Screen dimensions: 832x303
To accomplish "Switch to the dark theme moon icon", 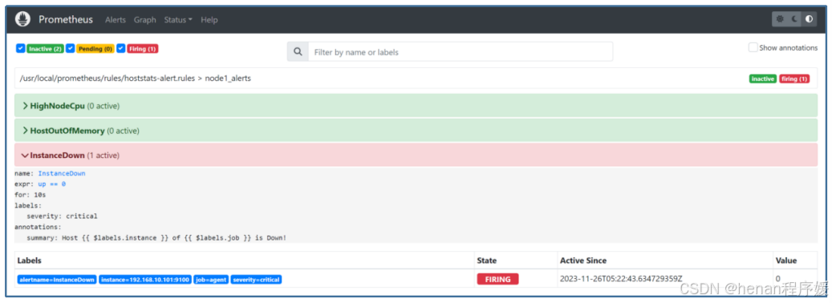I will point(794,19).
